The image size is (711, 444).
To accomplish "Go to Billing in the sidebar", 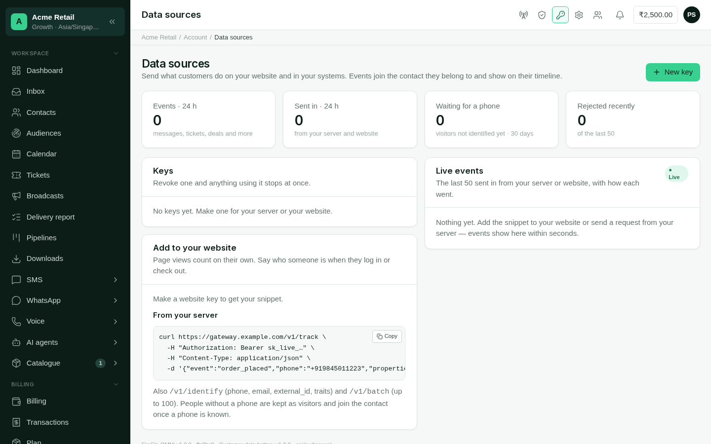I will coord(65,401).
